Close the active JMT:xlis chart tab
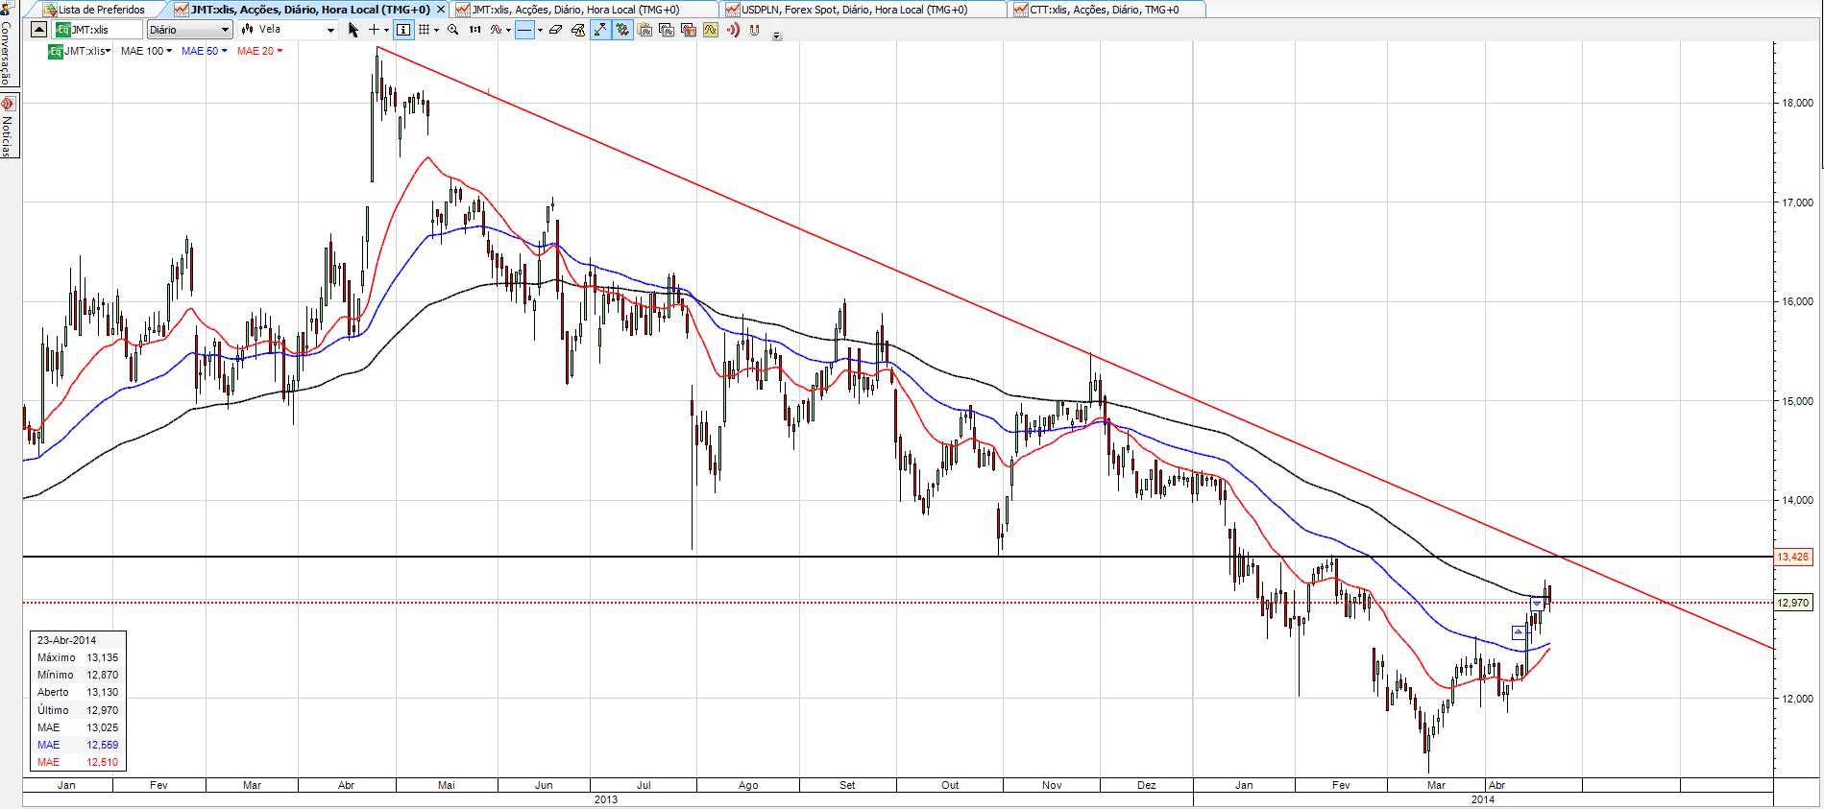This screenshot has width=1824, height=809. coord(441,10)
